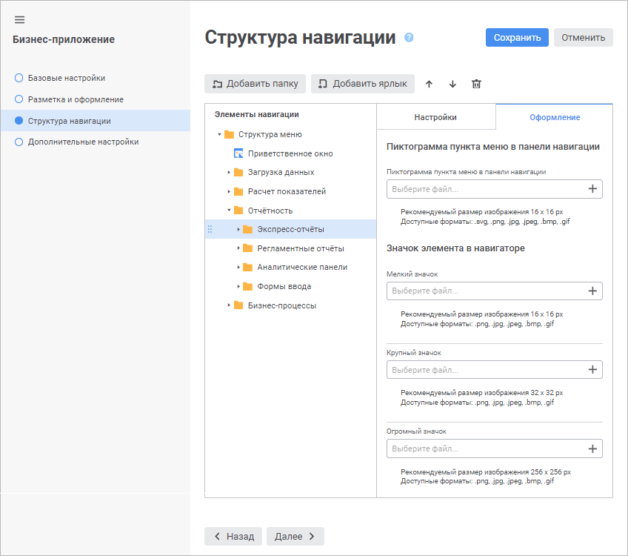Open the Оформление tab
Screen dimensions: 628x556
pos(555,117)
